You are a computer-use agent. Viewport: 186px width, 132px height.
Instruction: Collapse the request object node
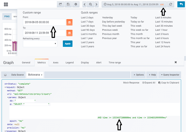(x=5, y=87)
